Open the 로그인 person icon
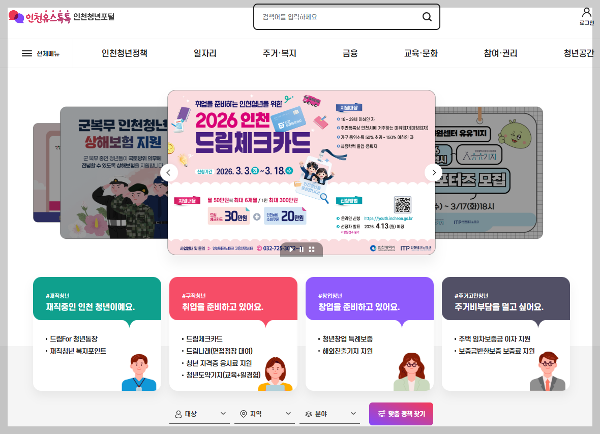600x434 pixels. (x=587, y=13)
